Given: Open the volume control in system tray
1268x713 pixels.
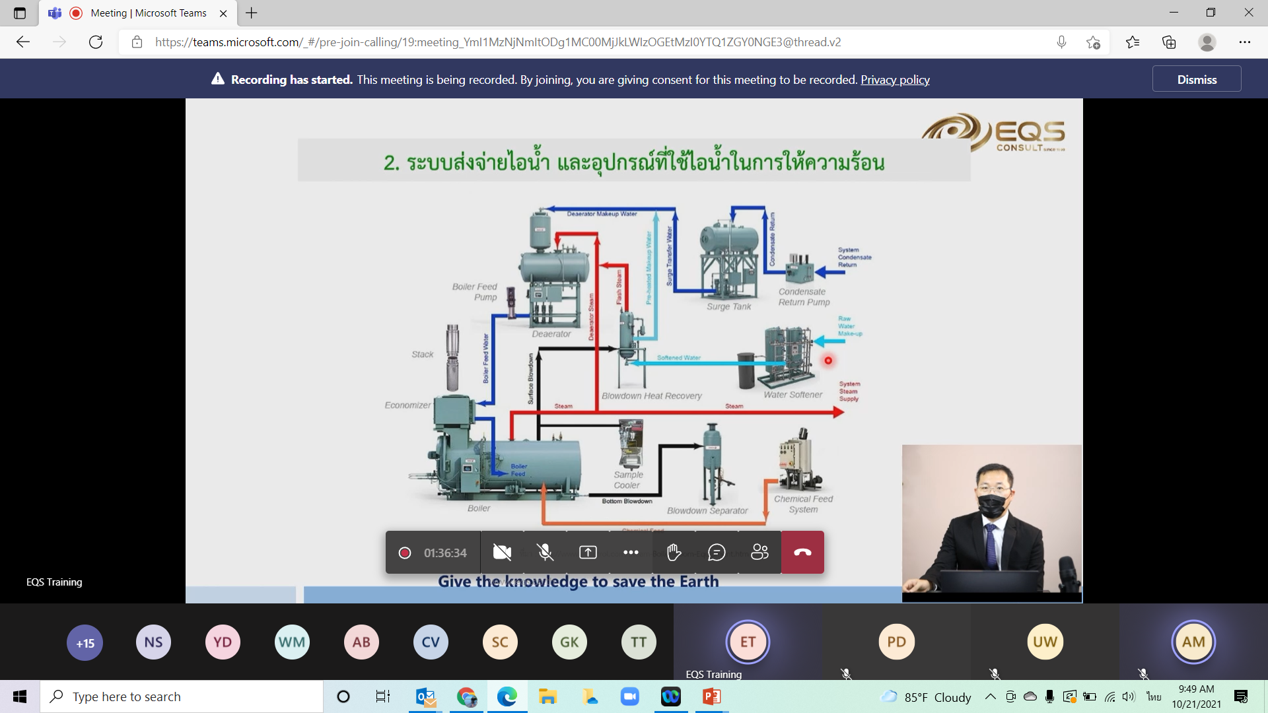Looking at the screenshot, I should point(1129,696).
